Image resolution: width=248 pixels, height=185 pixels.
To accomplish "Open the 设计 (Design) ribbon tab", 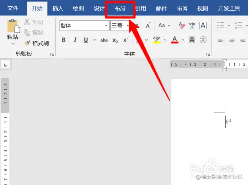I will point(99,8).
